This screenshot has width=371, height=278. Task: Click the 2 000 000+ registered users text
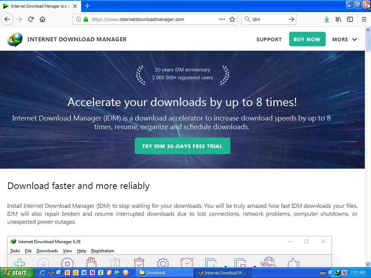click(x=183, y=77)
